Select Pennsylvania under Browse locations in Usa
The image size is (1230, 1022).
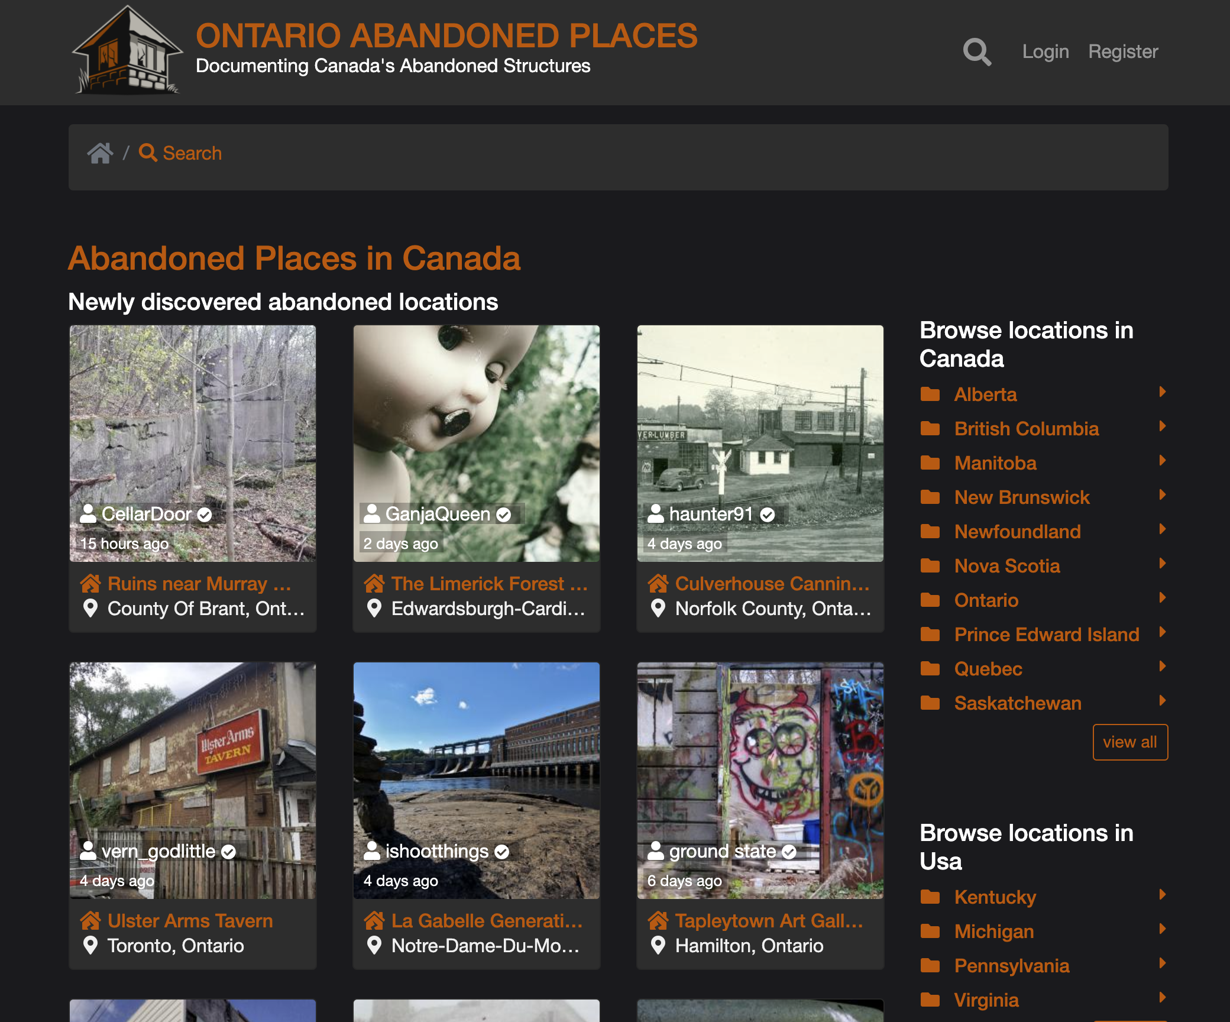(1011, 966)
